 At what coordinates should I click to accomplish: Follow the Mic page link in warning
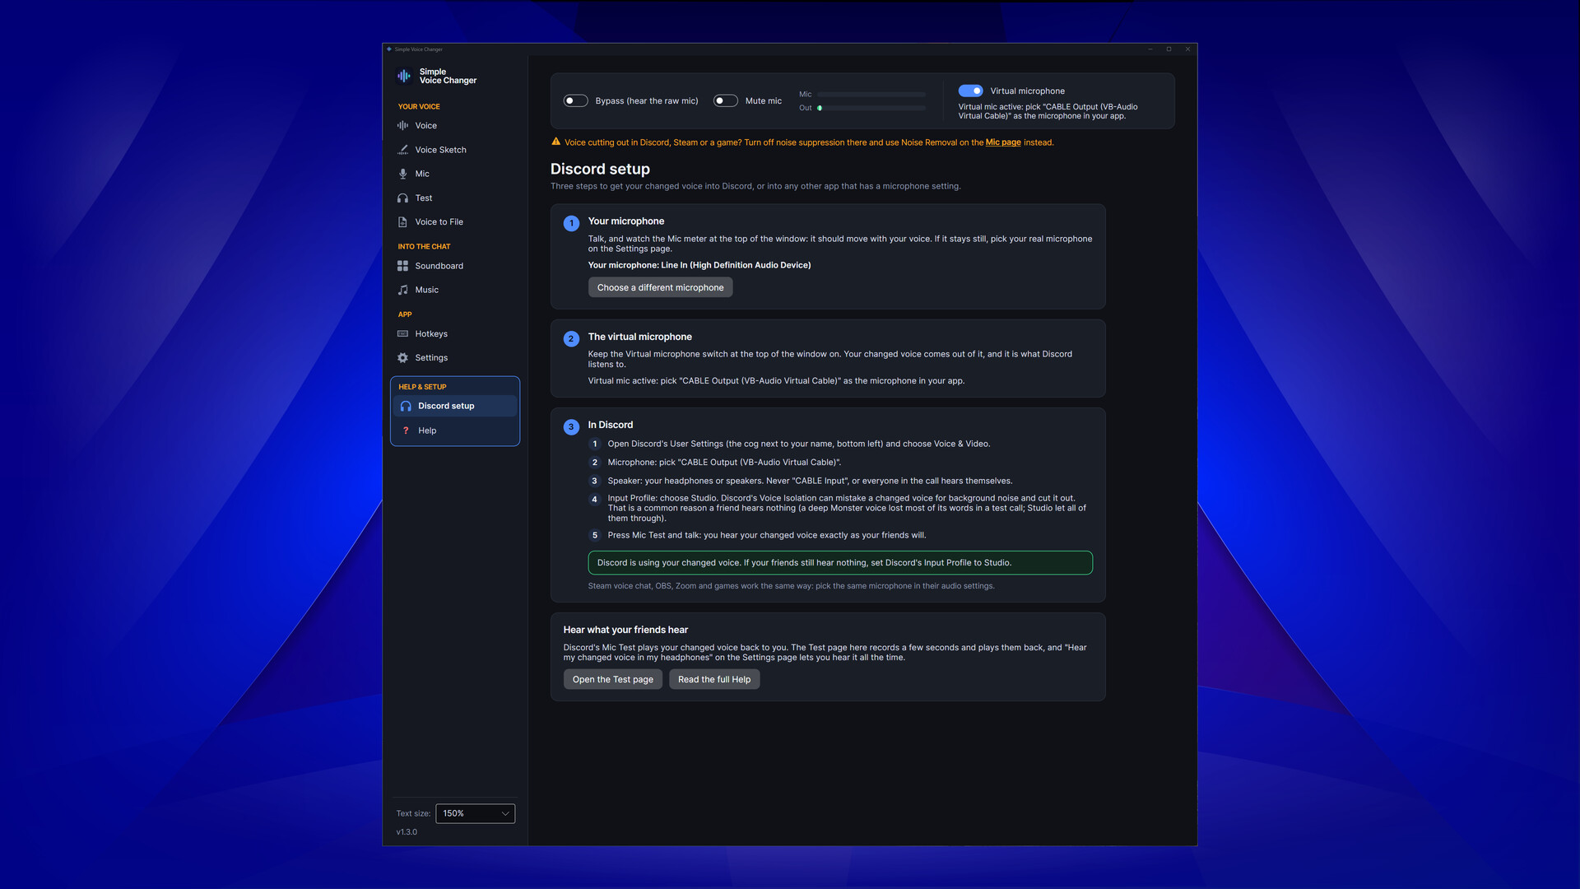[x=1003, y=142]
